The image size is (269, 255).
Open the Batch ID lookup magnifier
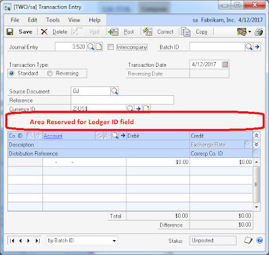click(x=249, y=47)
